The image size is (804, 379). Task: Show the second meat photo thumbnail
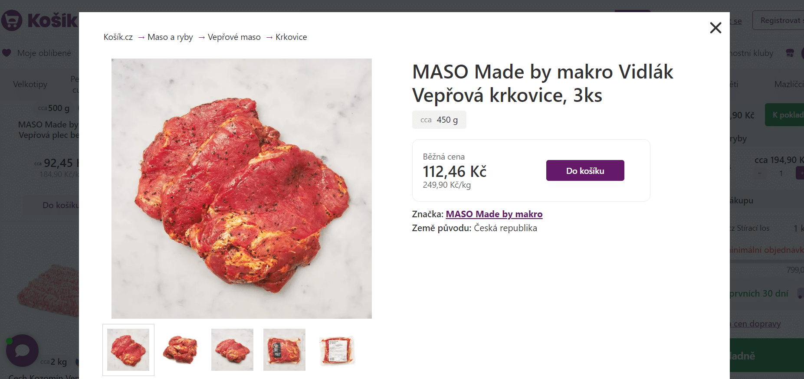coord(180,350)
